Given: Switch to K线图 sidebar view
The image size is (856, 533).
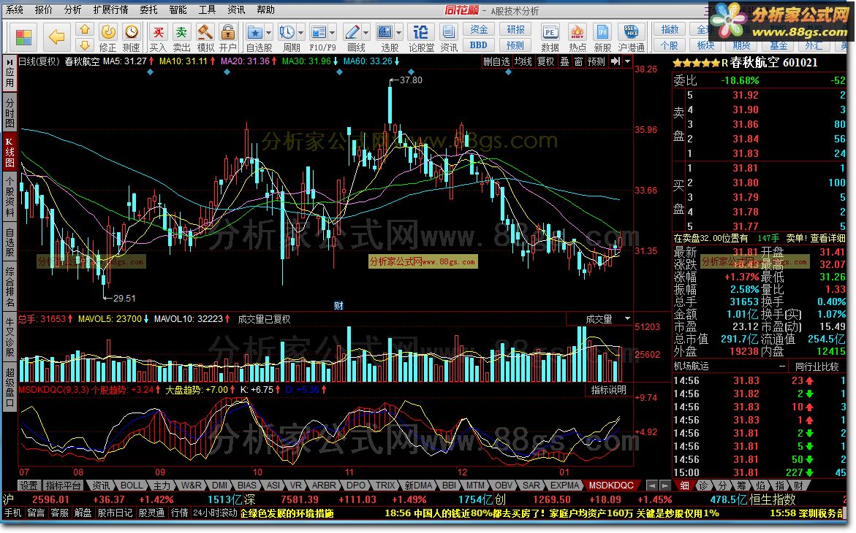Looking at the screenshot, I should pyautogui.click(x=10, y=152).
